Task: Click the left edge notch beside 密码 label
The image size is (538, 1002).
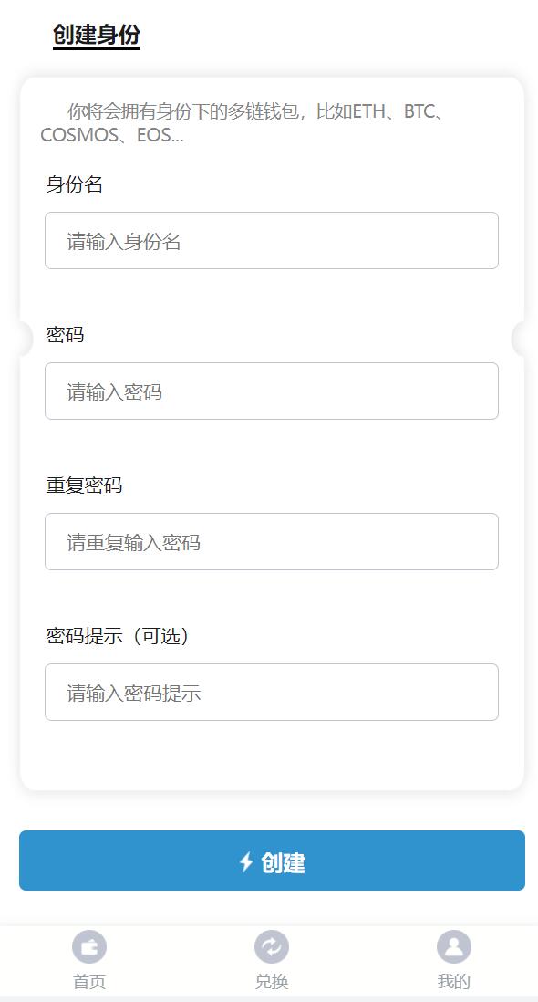Action: [x=20, y=339]
